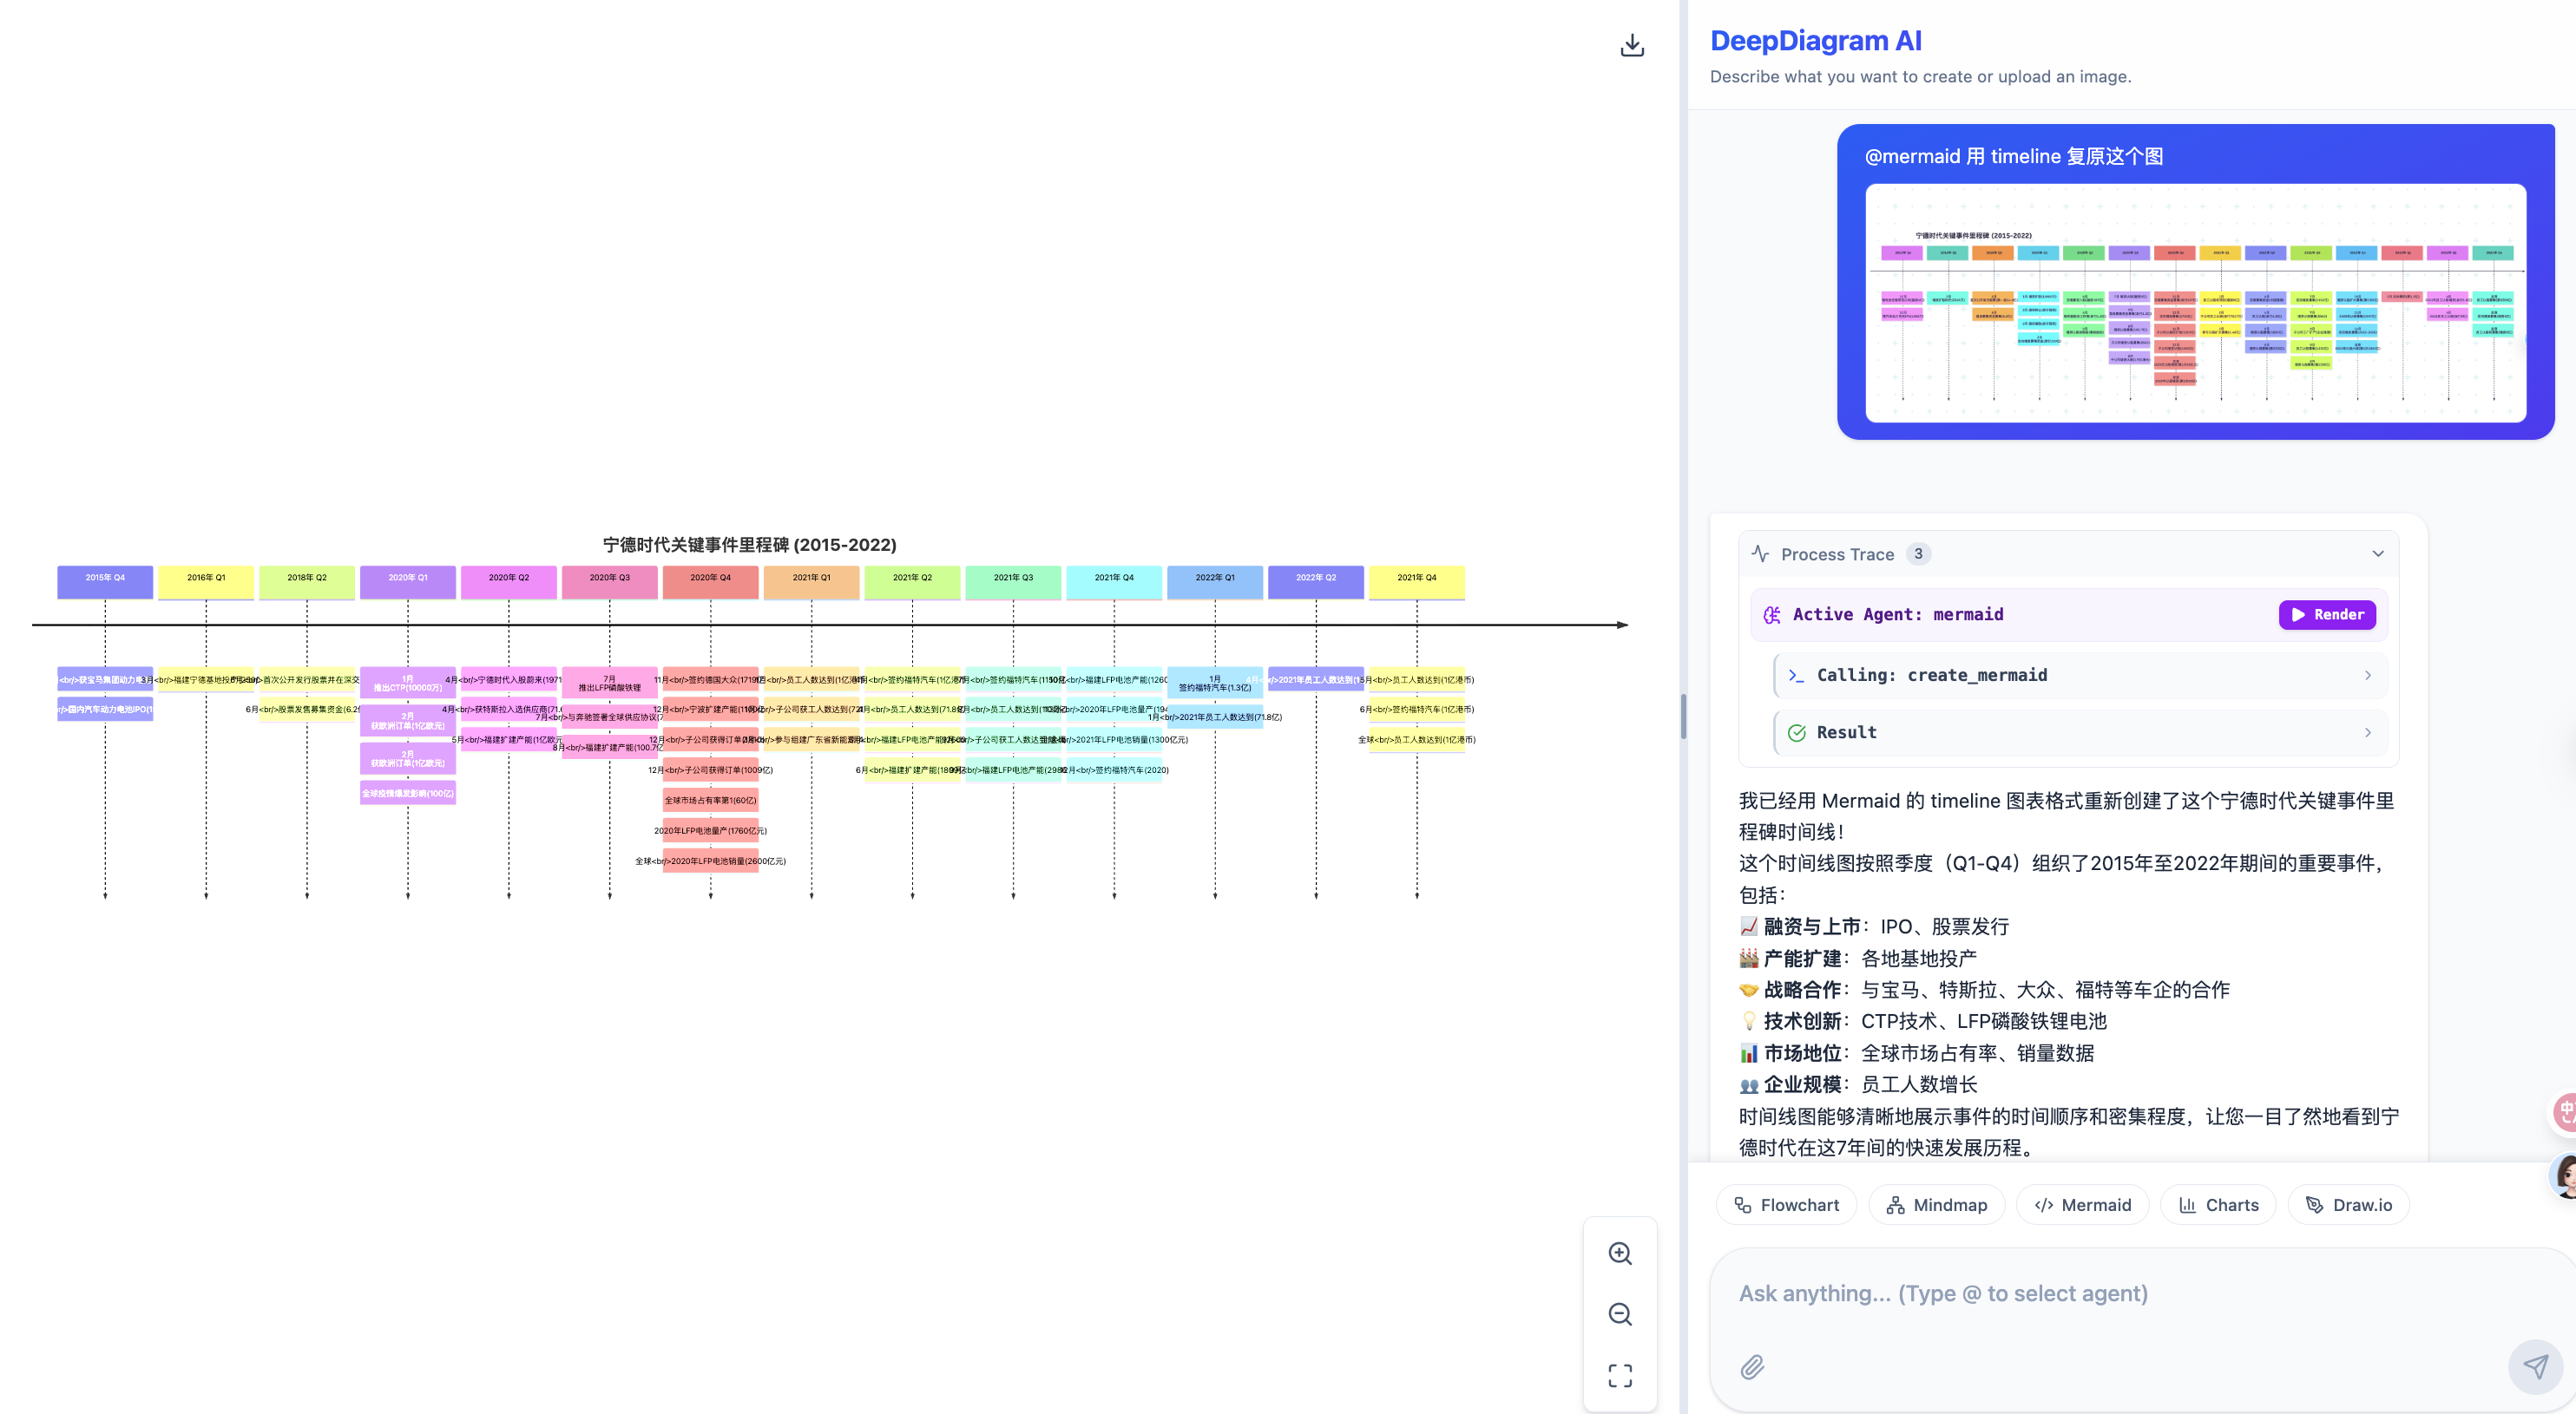Click the fit-to-screen fullscreen icon

point(1620,1375)
